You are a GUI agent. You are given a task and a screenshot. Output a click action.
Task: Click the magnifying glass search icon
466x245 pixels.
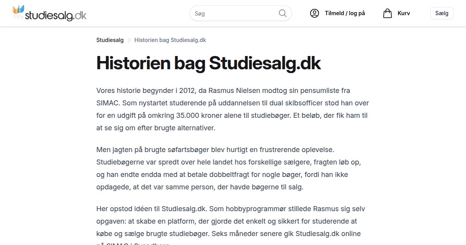coord(283,13)
